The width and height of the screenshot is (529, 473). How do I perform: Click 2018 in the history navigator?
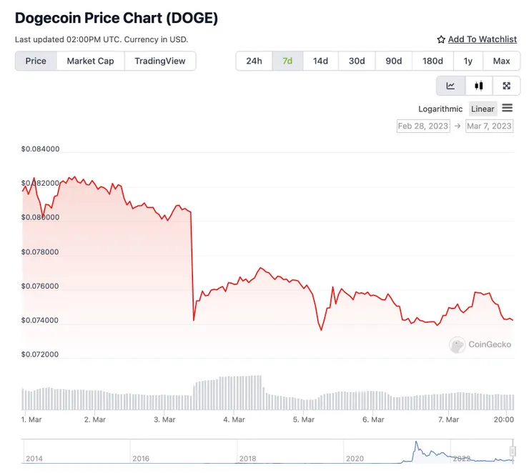pyautogui.click(x=247, y=459)
